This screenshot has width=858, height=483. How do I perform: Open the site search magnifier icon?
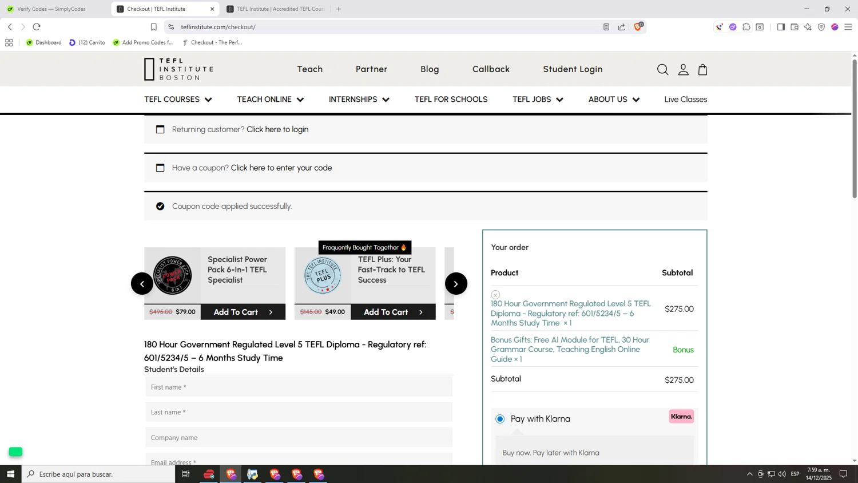click(662, 69)
